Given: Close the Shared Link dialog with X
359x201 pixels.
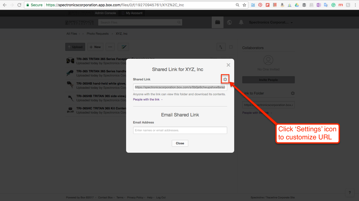Looking at the screenshot, I should [228, 65].
